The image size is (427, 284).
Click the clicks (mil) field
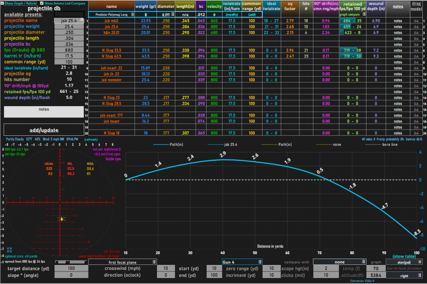click(x=326, y=275)
